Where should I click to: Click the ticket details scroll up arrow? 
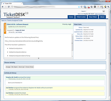coord(72,35)
